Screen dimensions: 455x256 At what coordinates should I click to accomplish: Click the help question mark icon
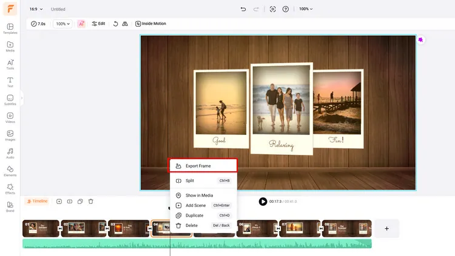286,9
